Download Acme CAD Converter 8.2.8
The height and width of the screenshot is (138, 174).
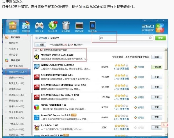pyautogui.click(x=157, y=117)
